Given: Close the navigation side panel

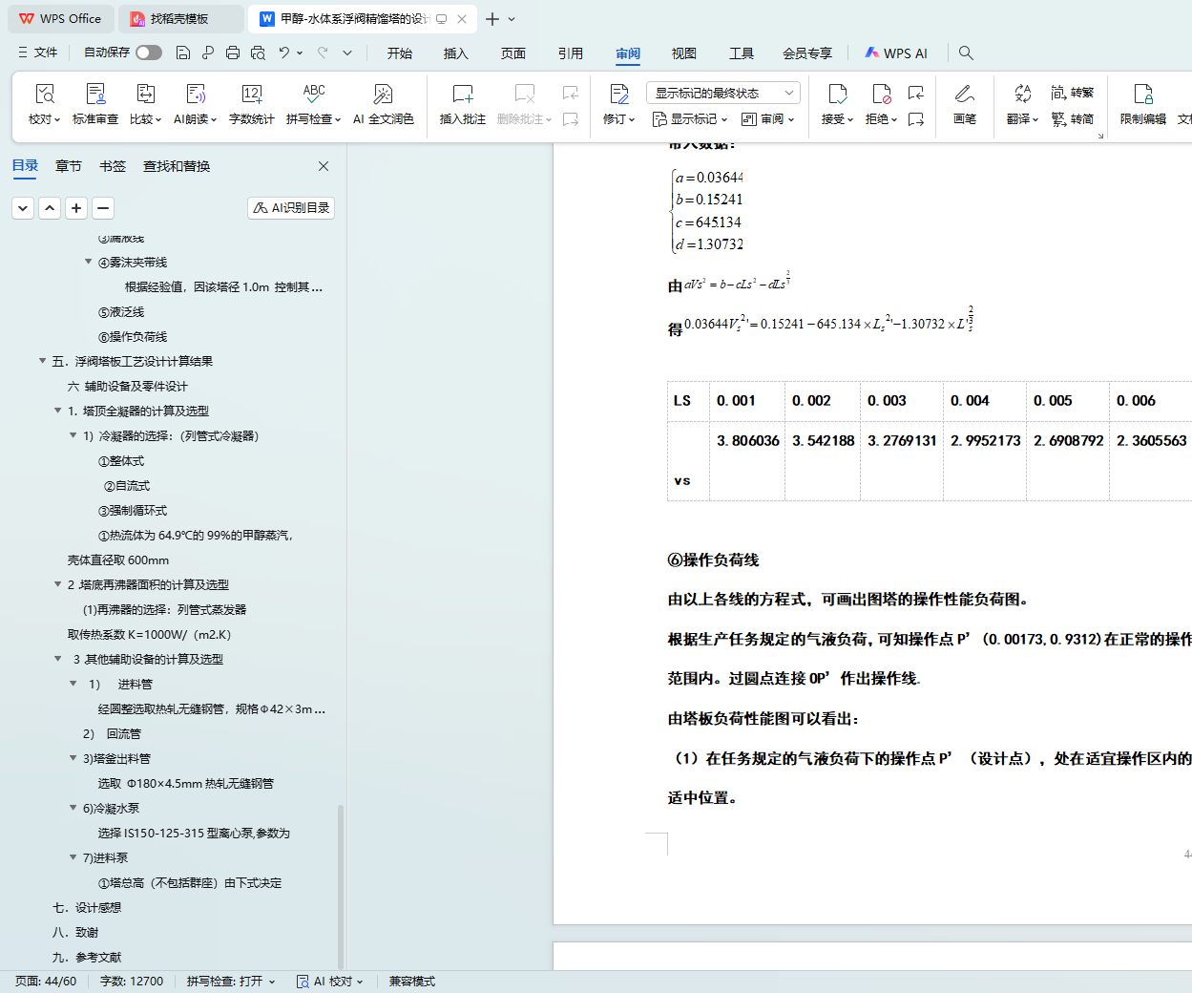Looking at the screenshot, I should 324,166.
